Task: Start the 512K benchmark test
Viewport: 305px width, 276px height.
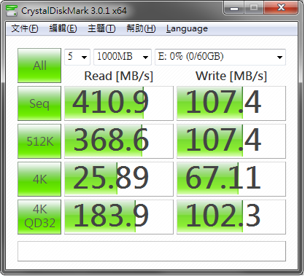Action: (39, 141)
